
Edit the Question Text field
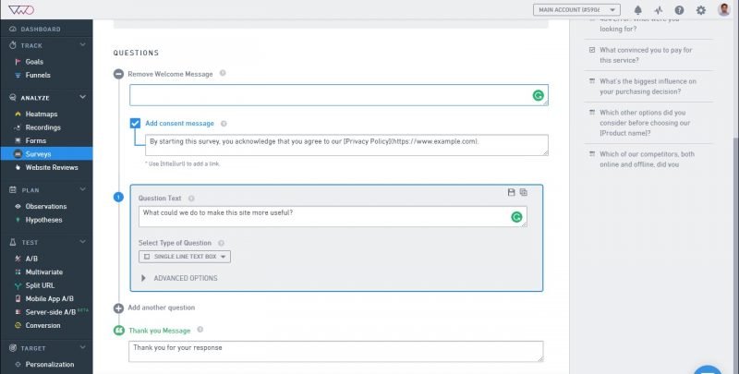(x=333, y=217)
